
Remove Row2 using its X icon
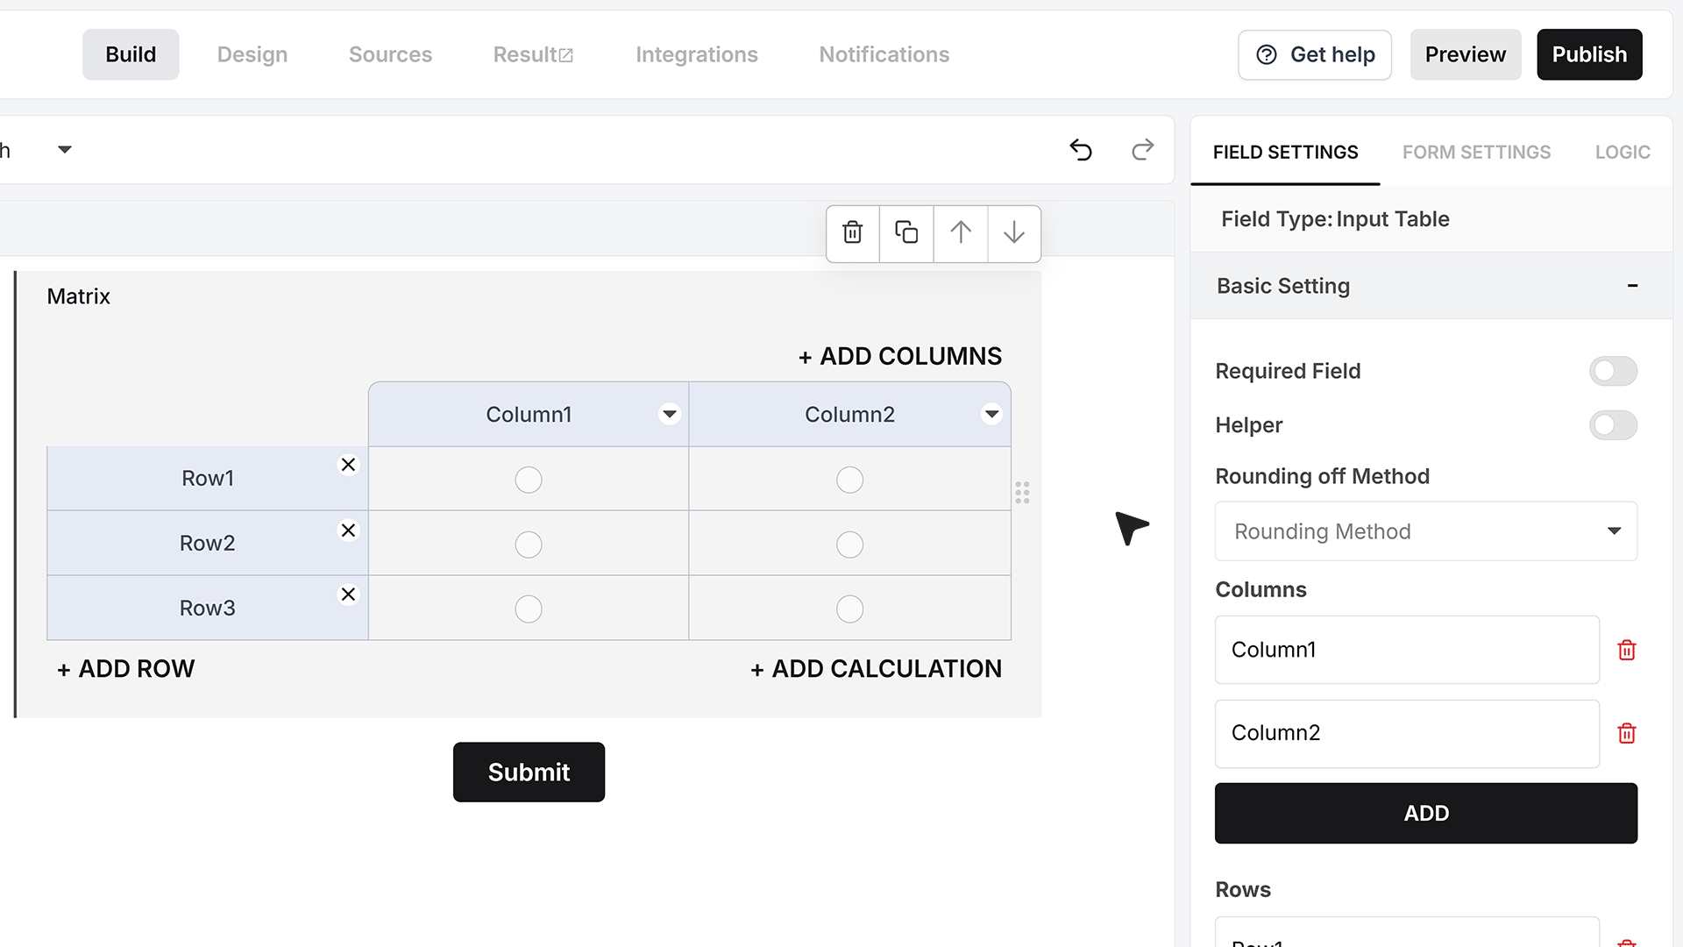348,530
